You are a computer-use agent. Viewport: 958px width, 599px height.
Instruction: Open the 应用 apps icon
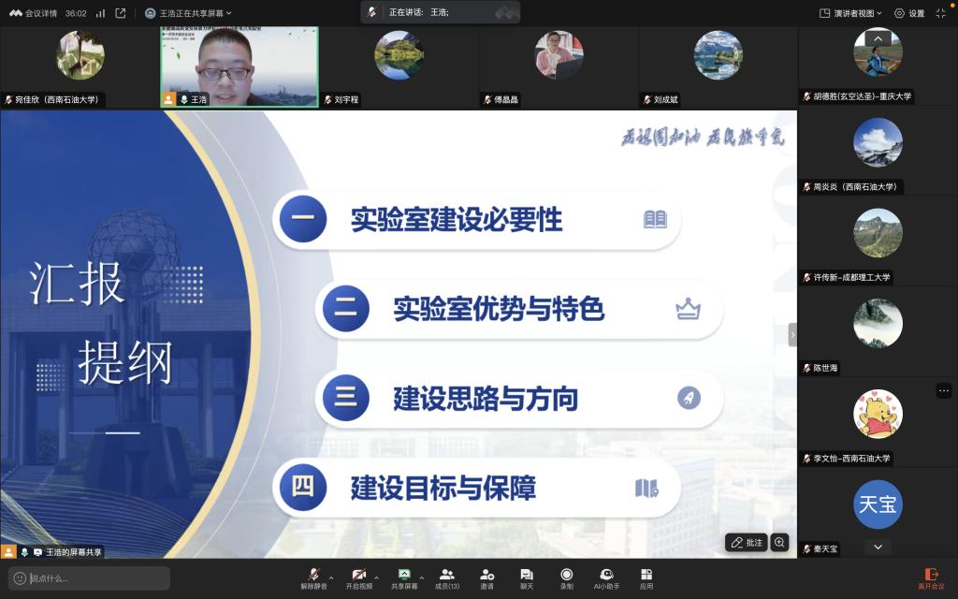tap(646, 577)
